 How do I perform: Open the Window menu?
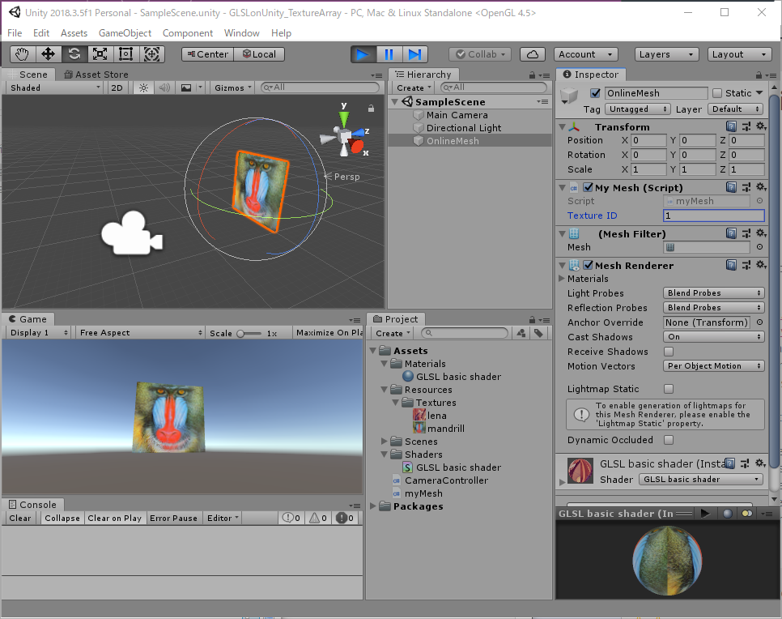(242, 33)
